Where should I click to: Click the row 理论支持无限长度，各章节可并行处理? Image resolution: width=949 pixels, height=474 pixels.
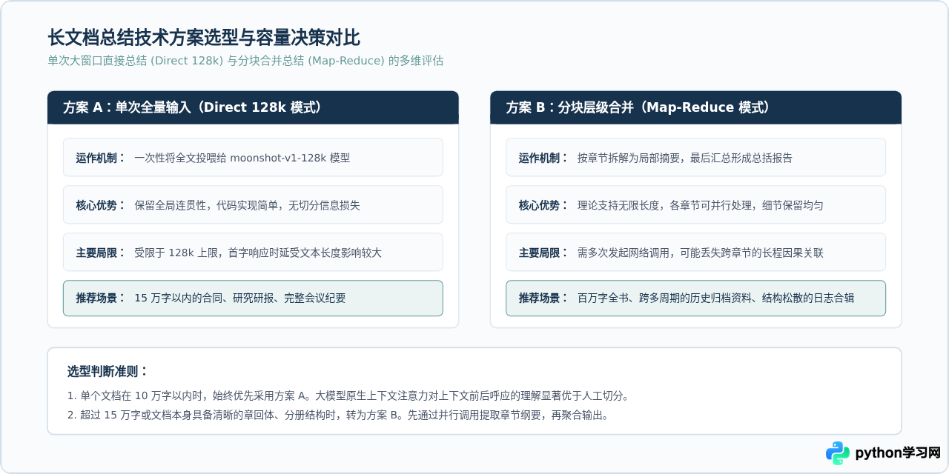695,204
